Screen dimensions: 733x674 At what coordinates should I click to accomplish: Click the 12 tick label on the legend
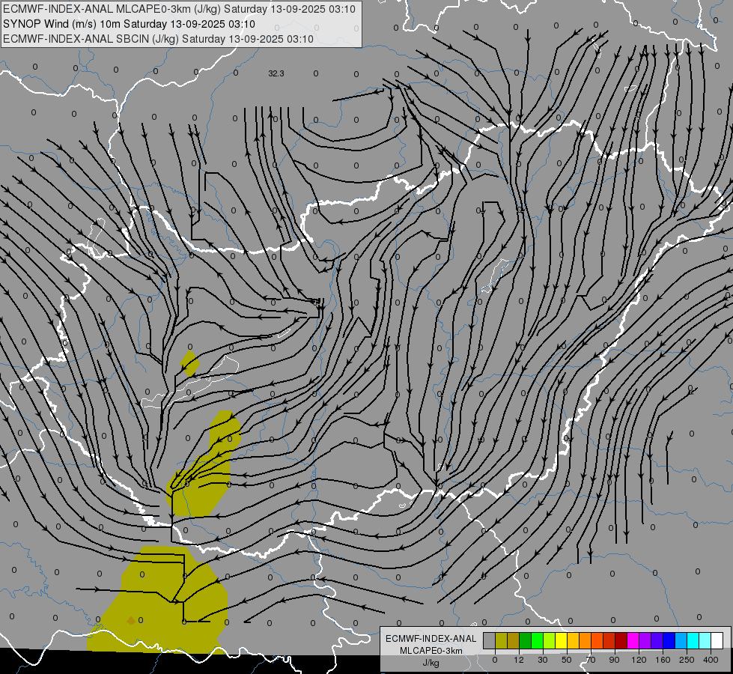point(519,660)
